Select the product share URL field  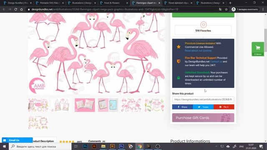point(203,99)
